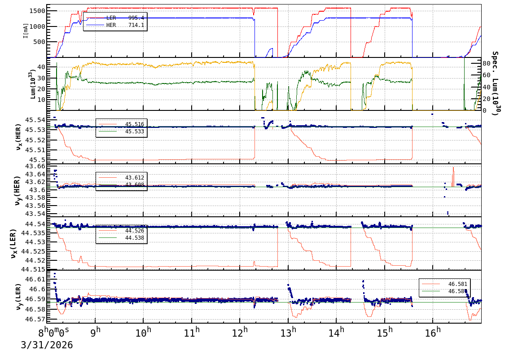
Task: Click the LER 995.4 legend entry
Action: (x=115, y=18)
